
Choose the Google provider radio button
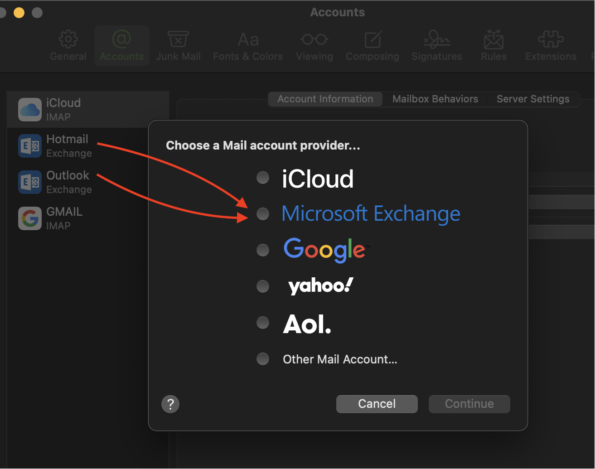(x=263, y=250)
